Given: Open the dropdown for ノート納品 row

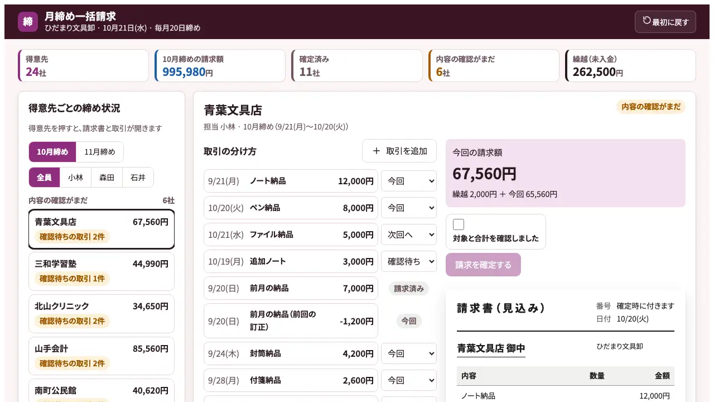Looking at the screenshot, I should click(409, 181).
